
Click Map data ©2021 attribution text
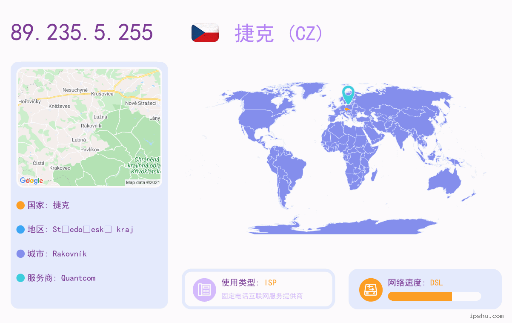143,182
